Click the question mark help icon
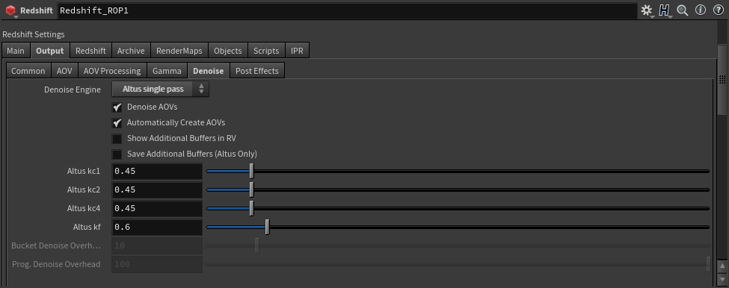Viewport: 729px width, 288px height. point(719,10)
